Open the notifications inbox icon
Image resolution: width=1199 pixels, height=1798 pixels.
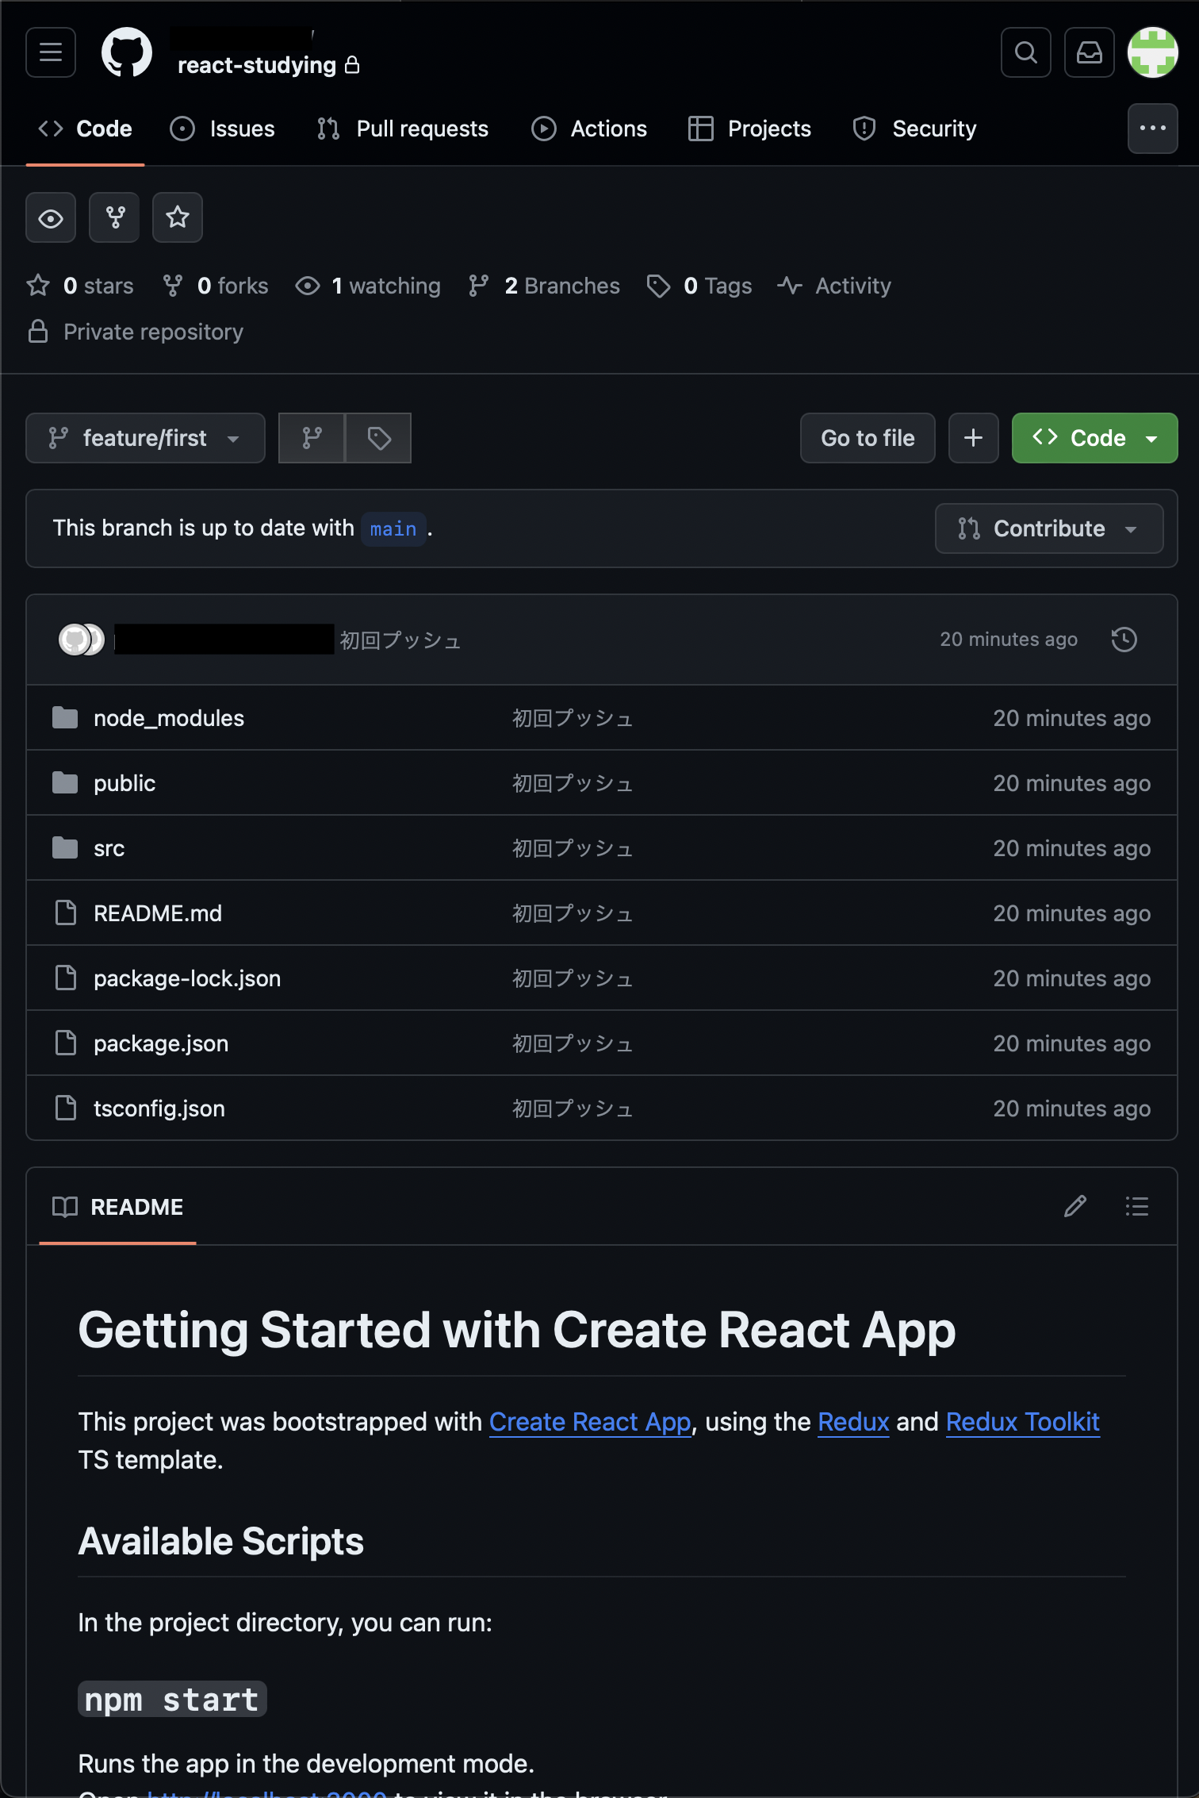1090,52
